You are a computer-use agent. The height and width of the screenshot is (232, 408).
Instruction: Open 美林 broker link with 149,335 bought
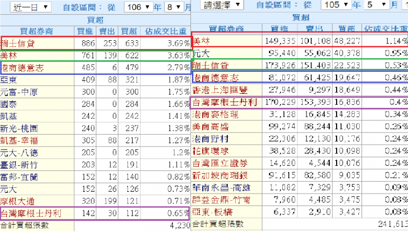pos(201,41)
